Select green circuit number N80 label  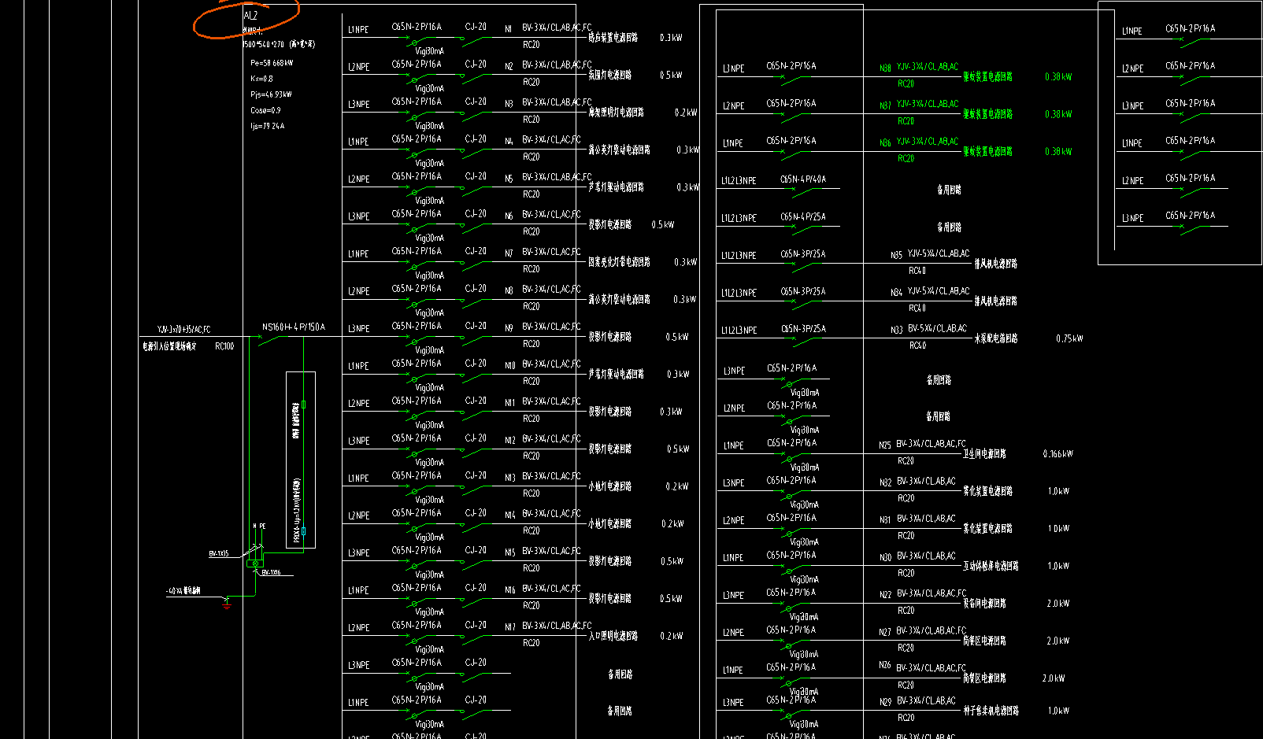pyautogui.click(x=885, y=68)
